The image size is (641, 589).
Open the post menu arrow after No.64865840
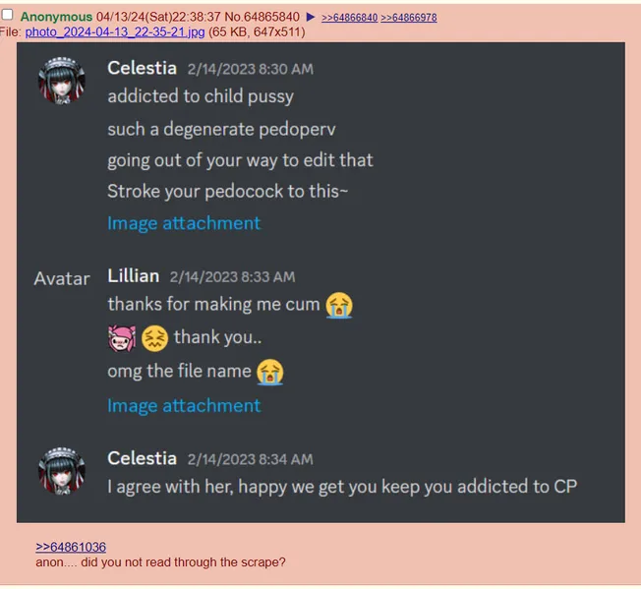click(x=311, y=17)
